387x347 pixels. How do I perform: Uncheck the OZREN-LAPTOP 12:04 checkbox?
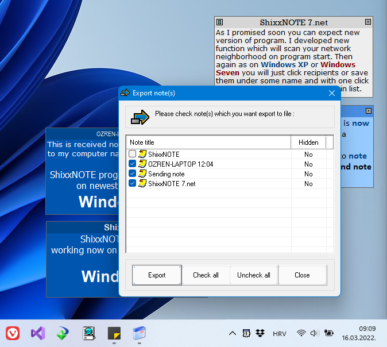(x=132, y=164)
